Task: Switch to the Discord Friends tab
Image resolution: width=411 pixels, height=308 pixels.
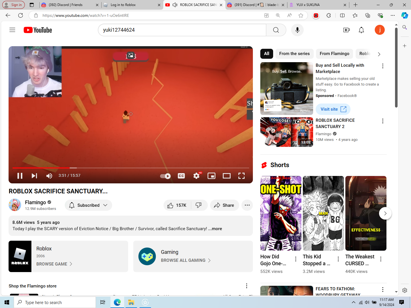Action: (70, 5)
